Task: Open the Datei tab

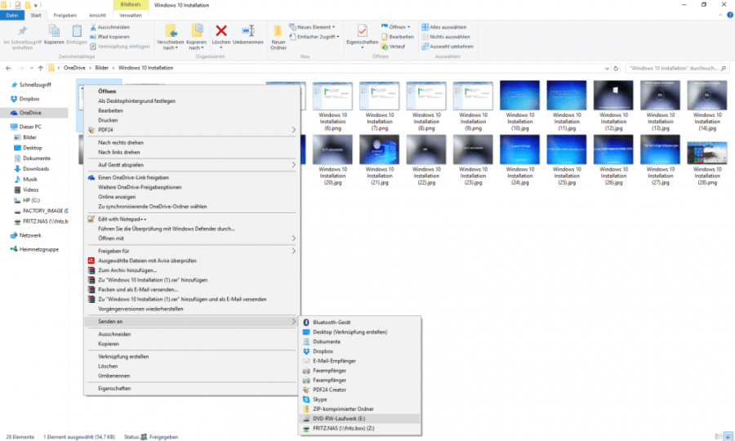Action: click(11, 15)
